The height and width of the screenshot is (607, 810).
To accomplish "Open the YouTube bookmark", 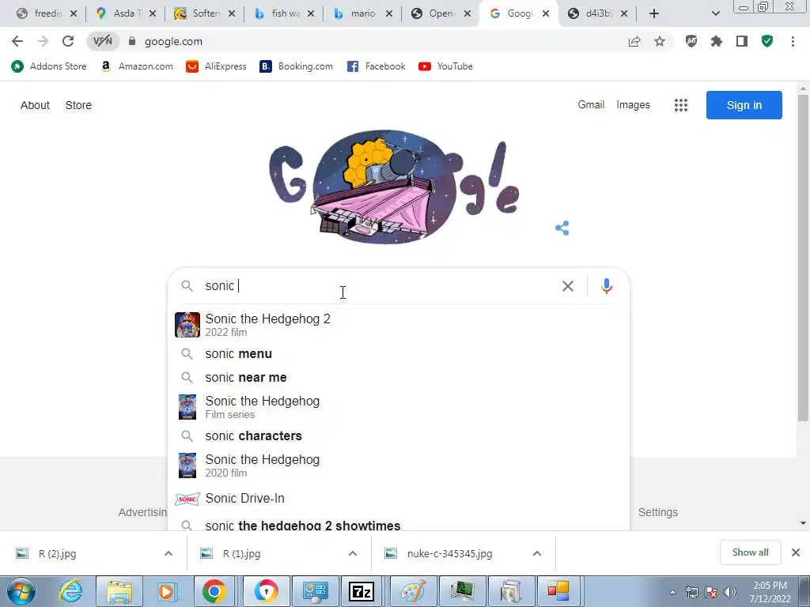I will coord(445,66).
